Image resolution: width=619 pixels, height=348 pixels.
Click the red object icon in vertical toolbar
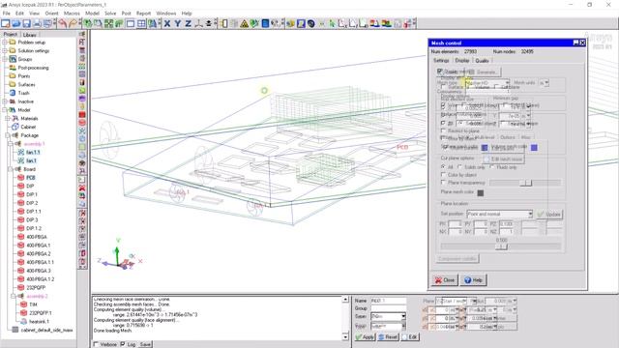(82, 115)
